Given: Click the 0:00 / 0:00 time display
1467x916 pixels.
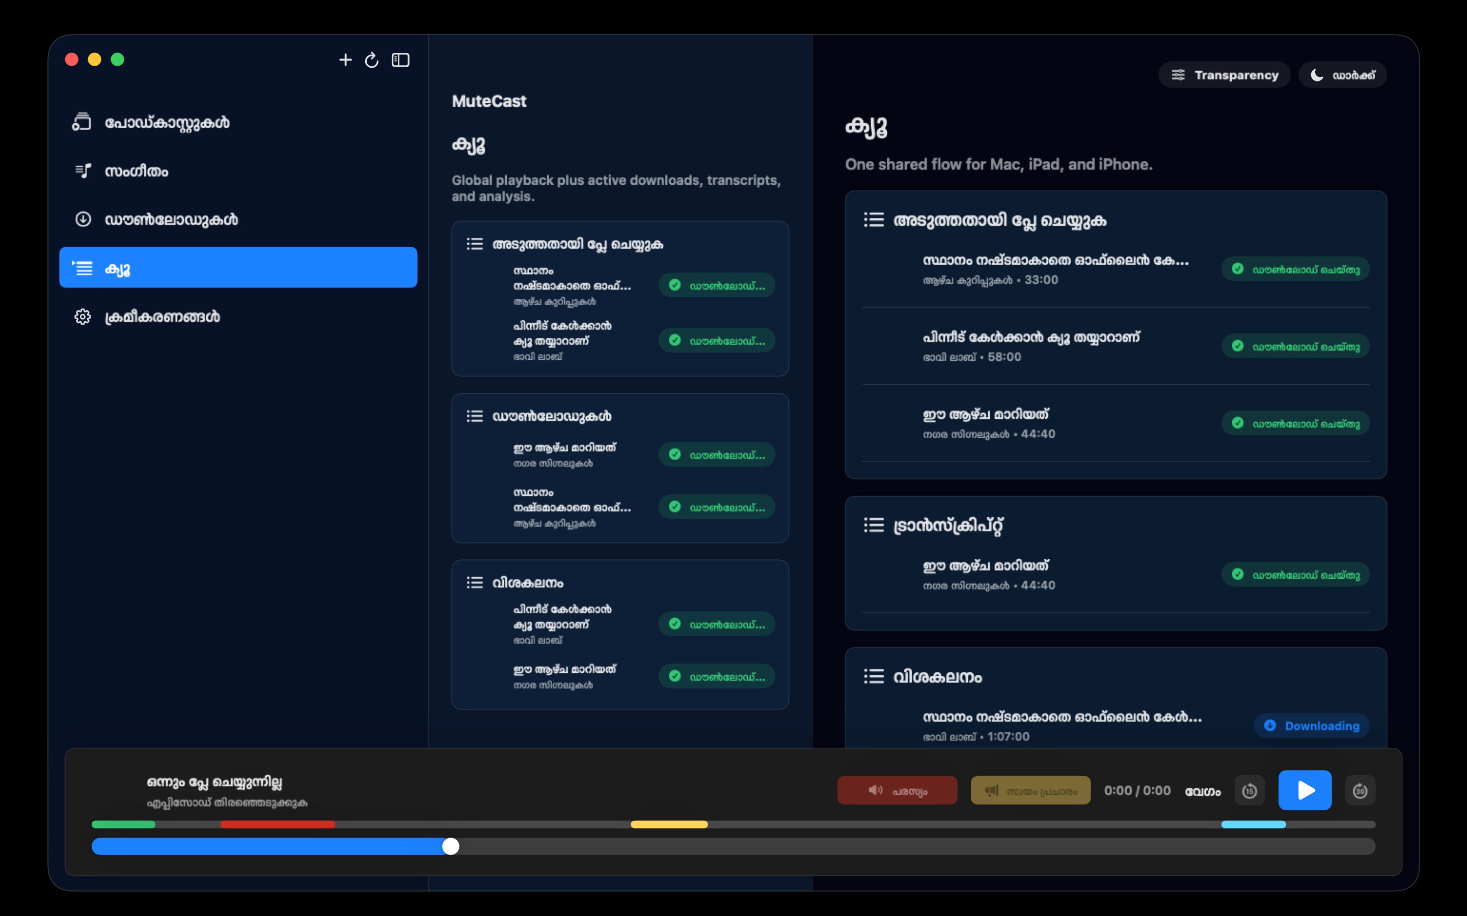Looking at the screenshot, I should pyautogui.click(x=1137, y=790).
